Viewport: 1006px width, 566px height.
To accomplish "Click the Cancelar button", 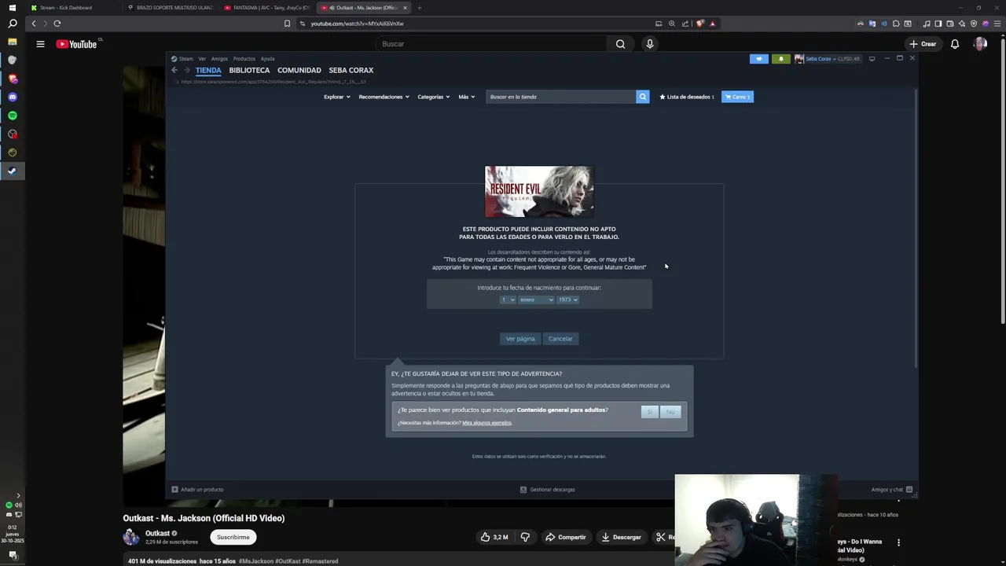I will tap(560, 339).
